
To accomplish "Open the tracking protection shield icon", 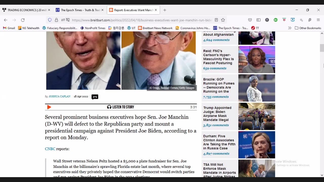I will click(50, 20).
